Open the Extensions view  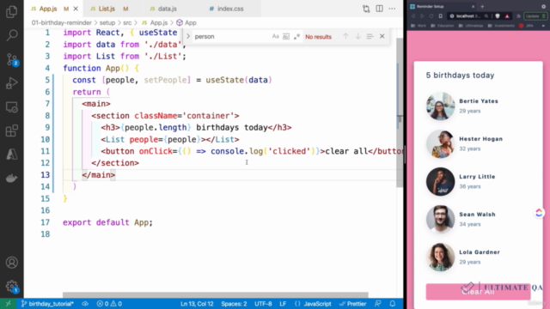[11, 131]
